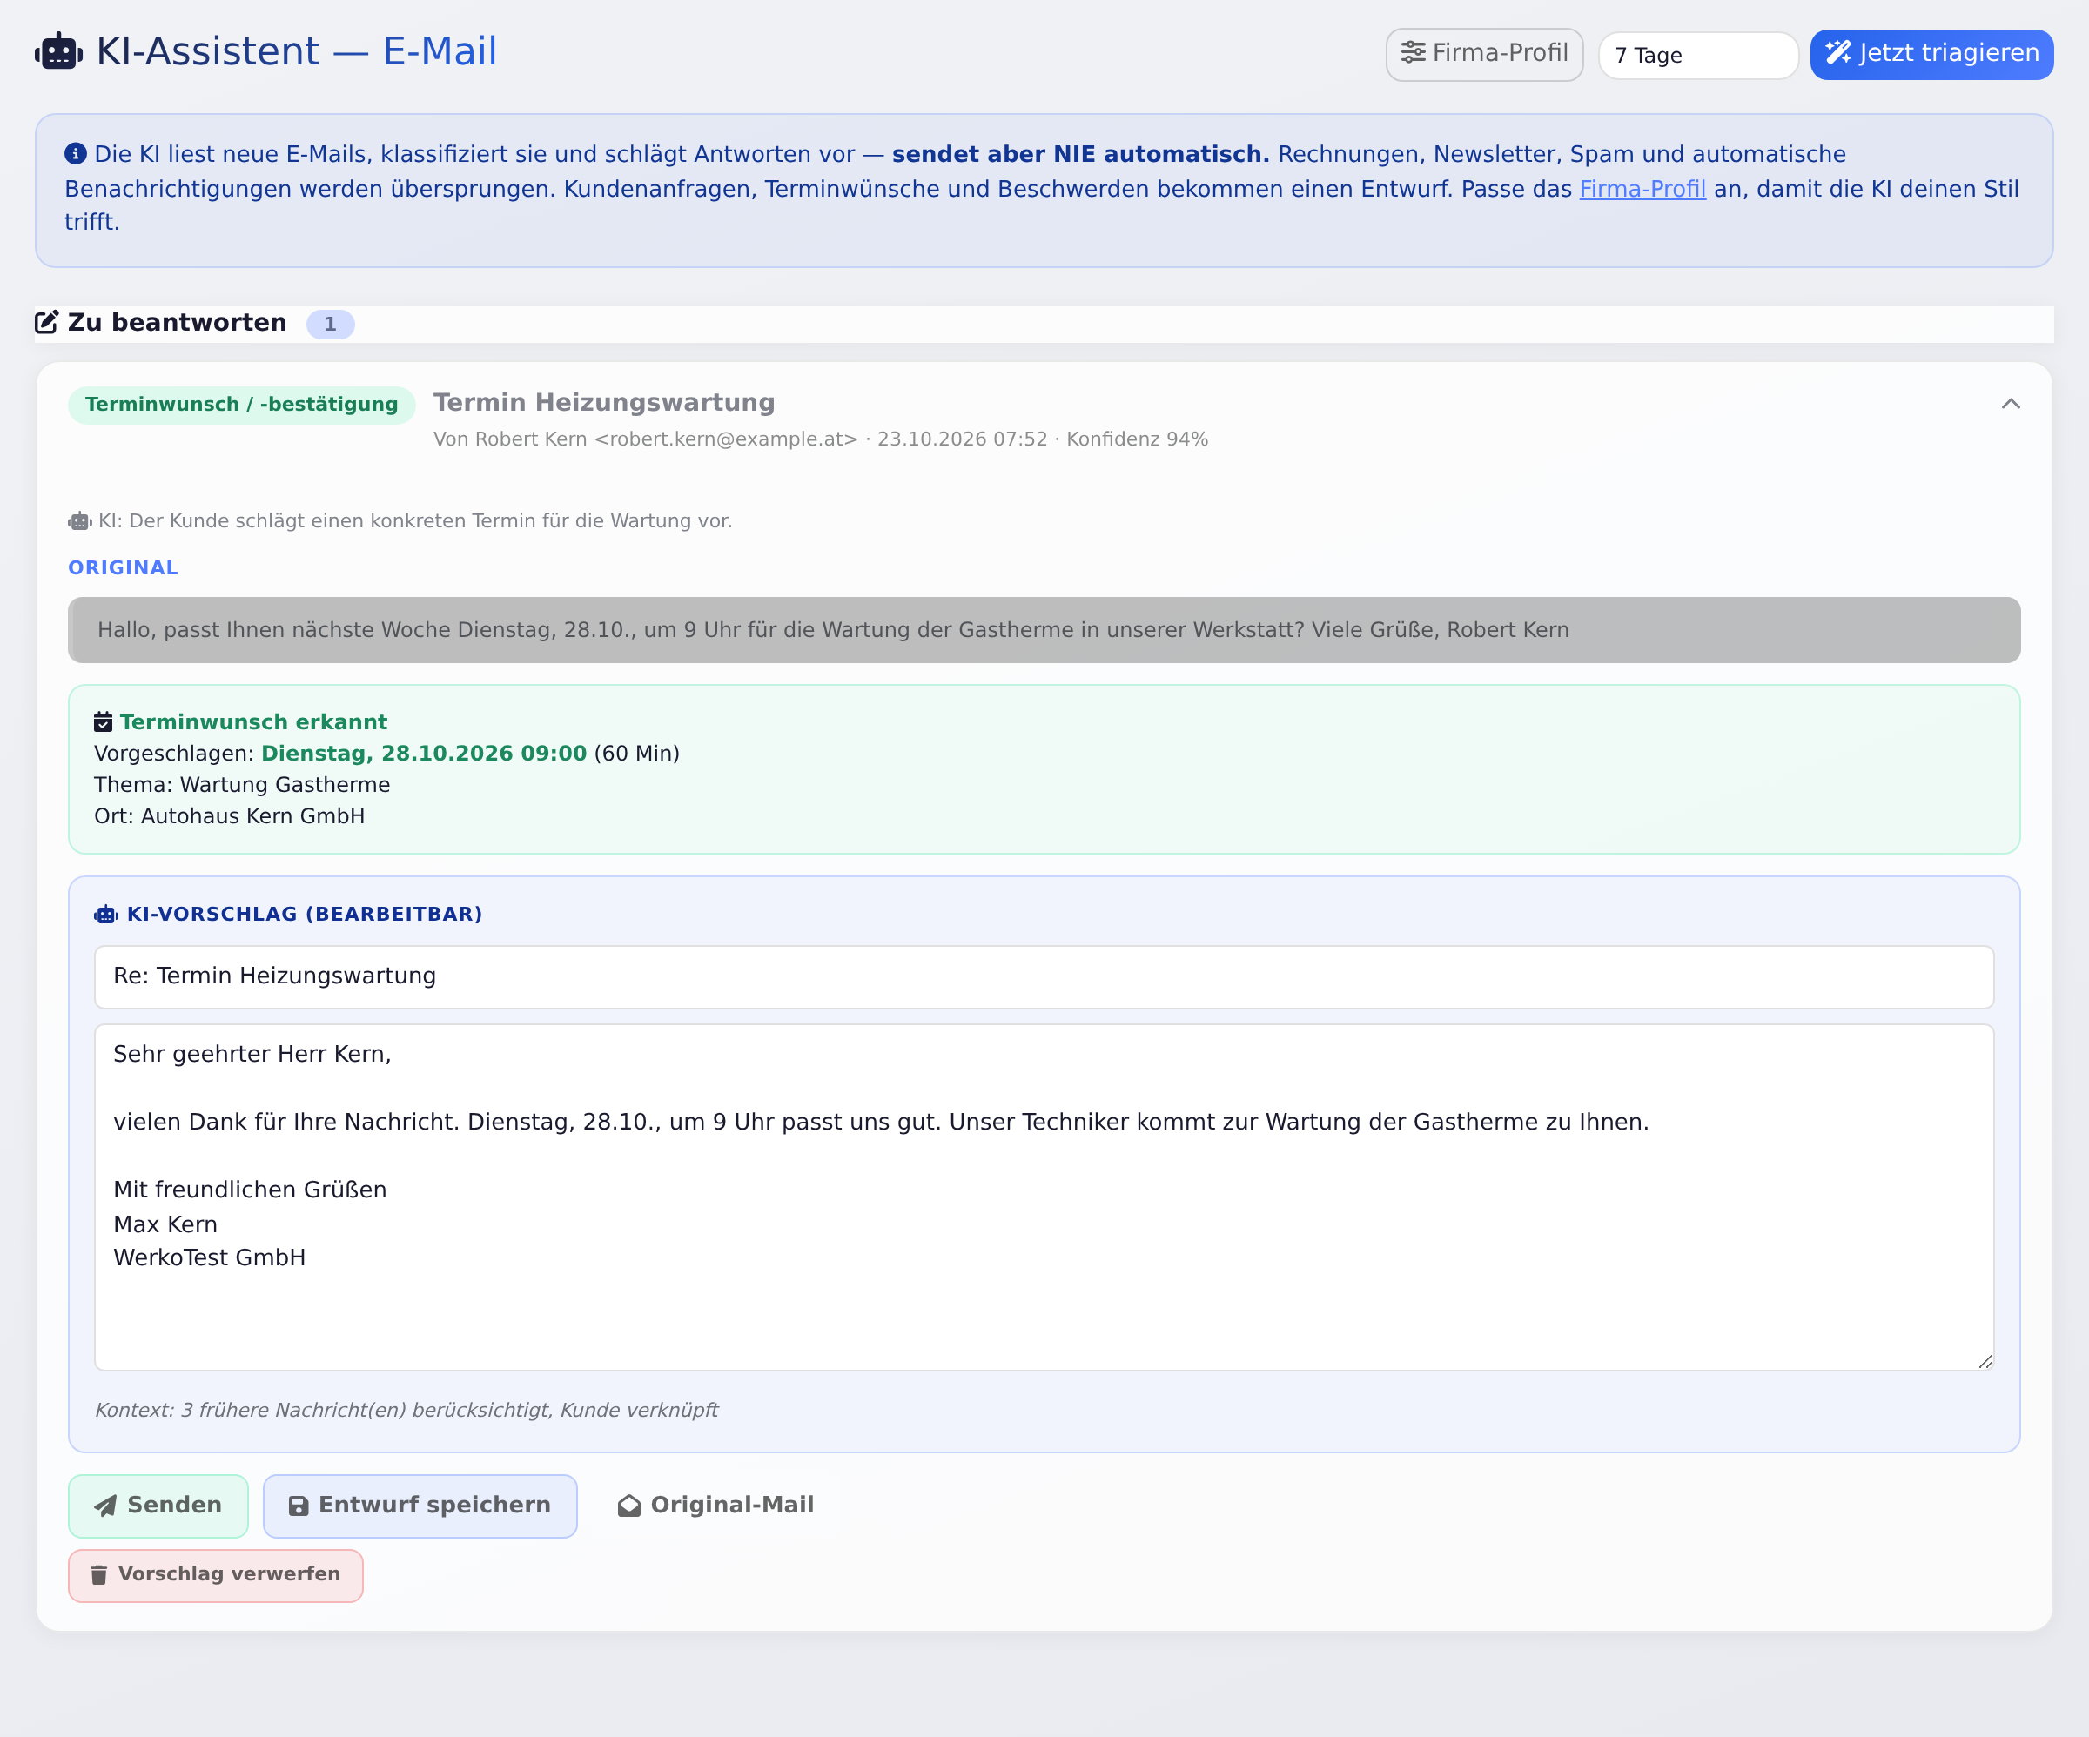Click the Termin Heizungswartung subject heading

click(x=604, y=403)
